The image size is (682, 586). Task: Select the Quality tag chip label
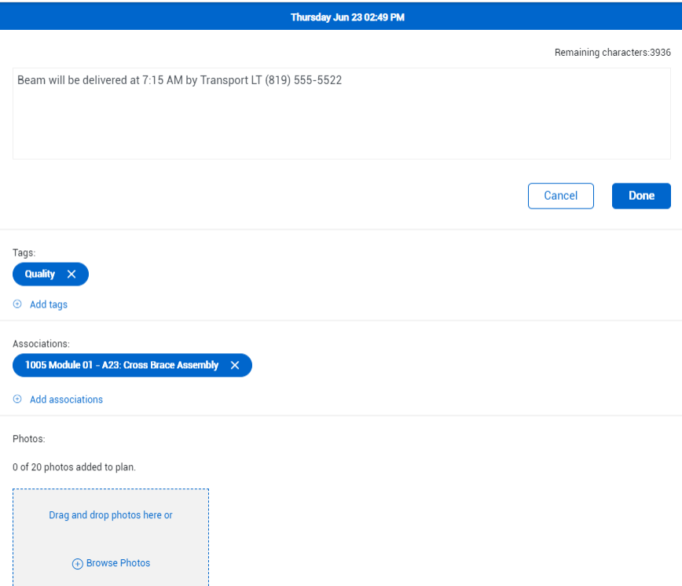(x=40, y=275)
